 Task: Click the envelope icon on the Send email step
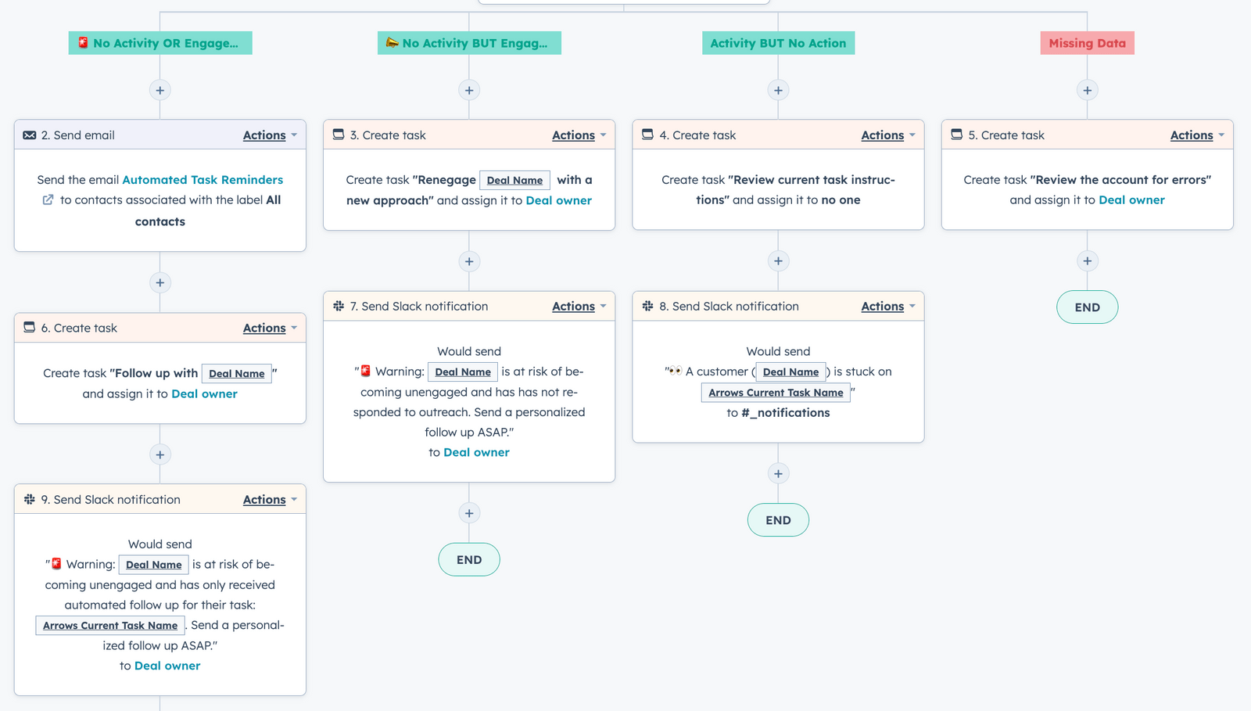tap(28, 135)
